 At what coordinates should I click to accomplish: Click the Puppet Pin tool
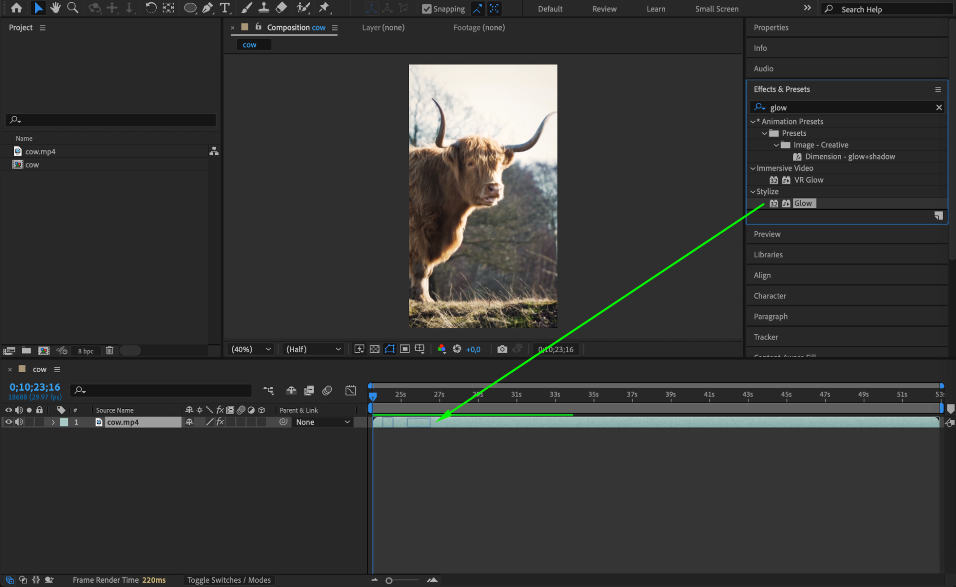[x=324, y=8]
